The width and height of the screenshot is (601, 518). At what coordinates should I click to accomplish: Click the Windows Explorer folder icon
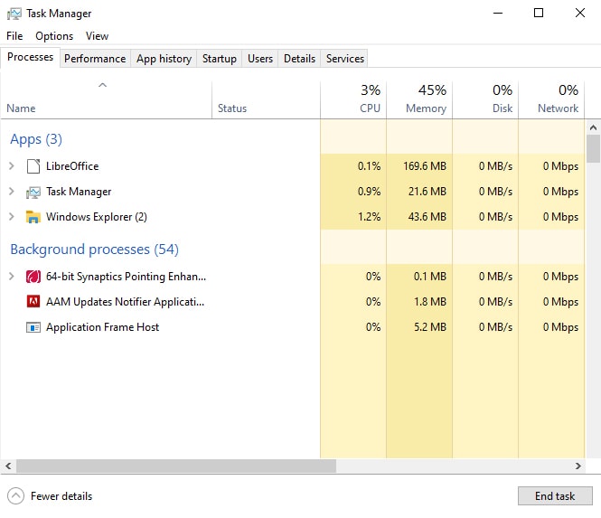point(33,217)
